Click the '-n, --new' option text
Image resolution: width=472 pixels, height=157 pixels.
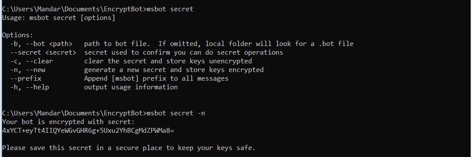coord(27,70)
